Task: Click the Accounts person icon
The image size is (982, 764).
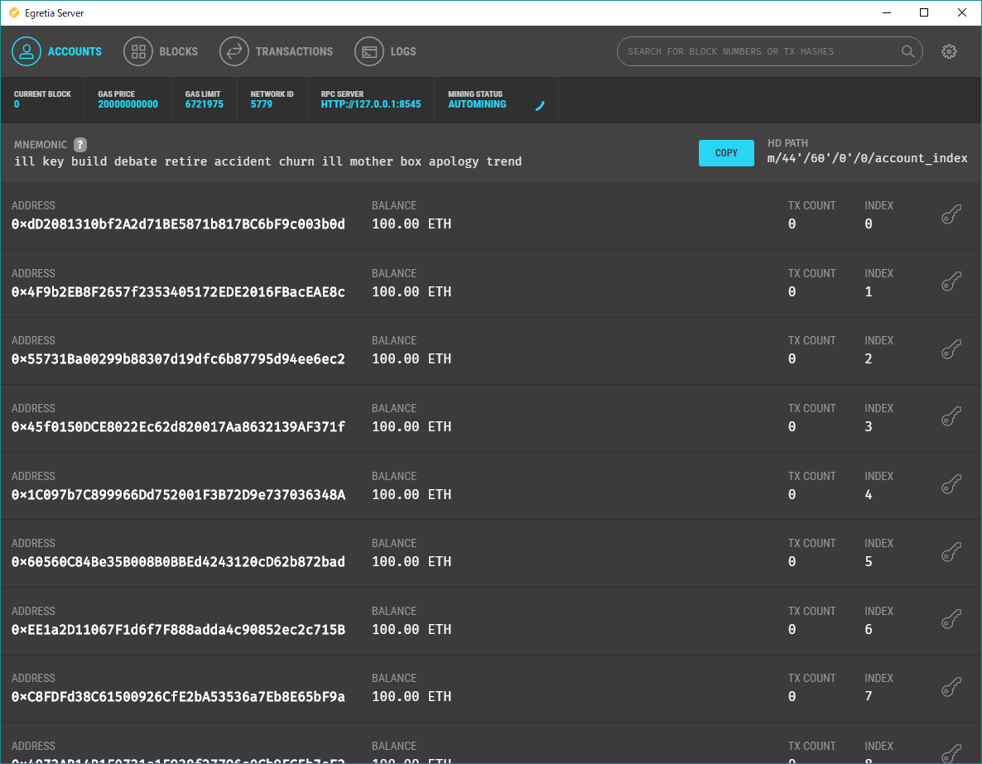Action: click(26, 50)
